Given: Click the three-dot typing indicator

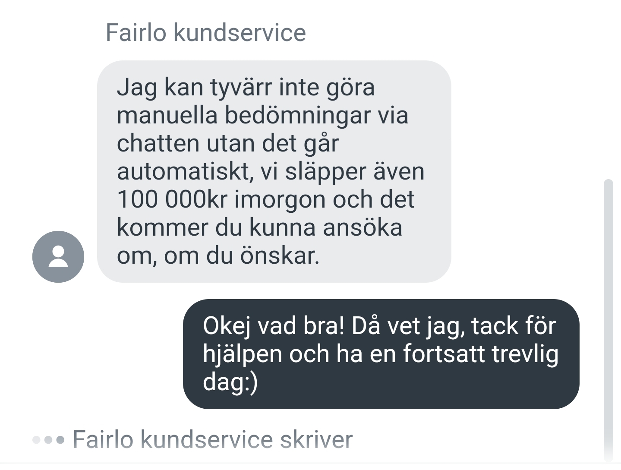Looking at the screenshot, I should (48, 440).
